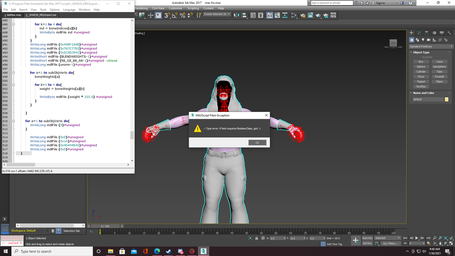Open the Language menu in script editor
455x256 pixels.
(69, 10)
